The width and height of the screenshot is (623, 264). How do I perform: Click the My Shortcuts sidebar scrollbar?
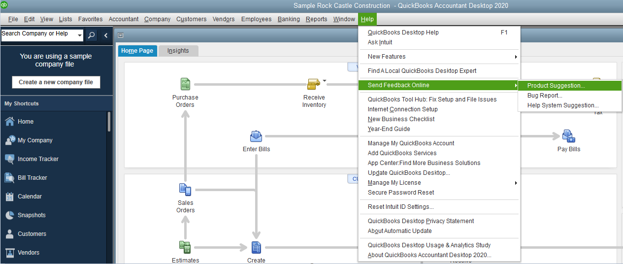(x=109, y=122)
